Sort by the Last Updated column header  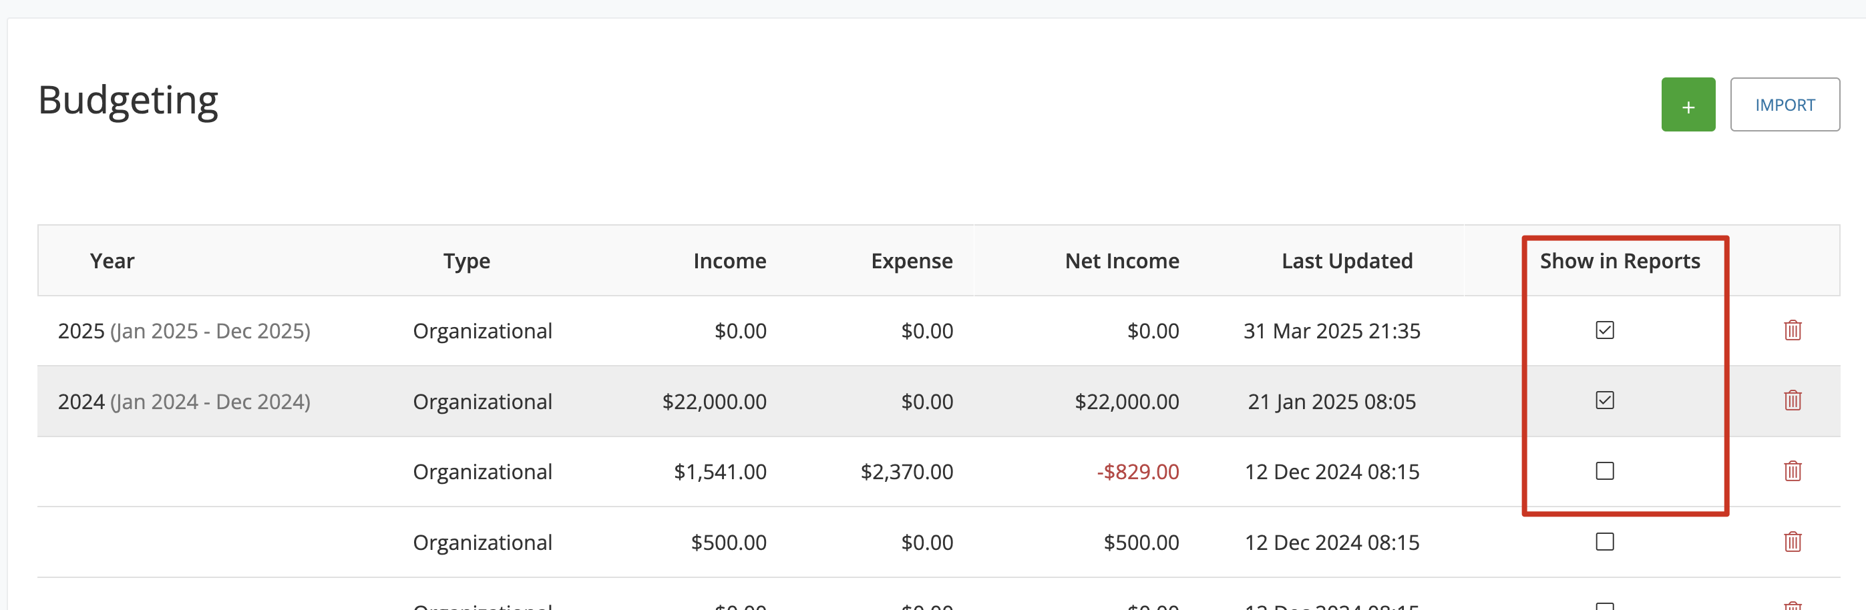pos(1346,261)
